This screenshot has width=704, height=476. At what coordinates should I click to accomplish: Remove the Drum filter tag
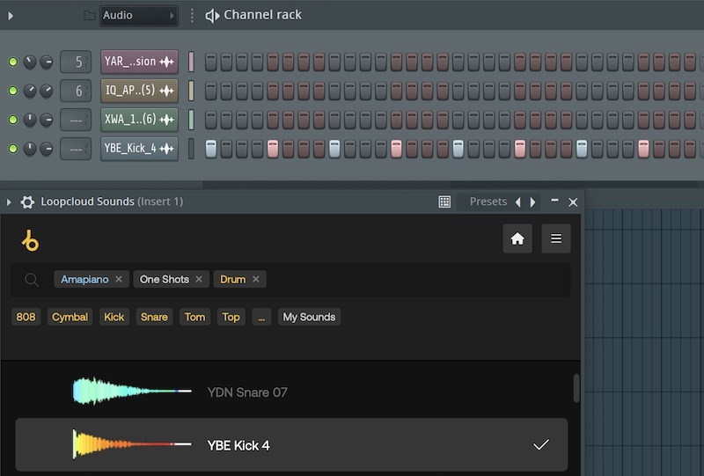255,279
